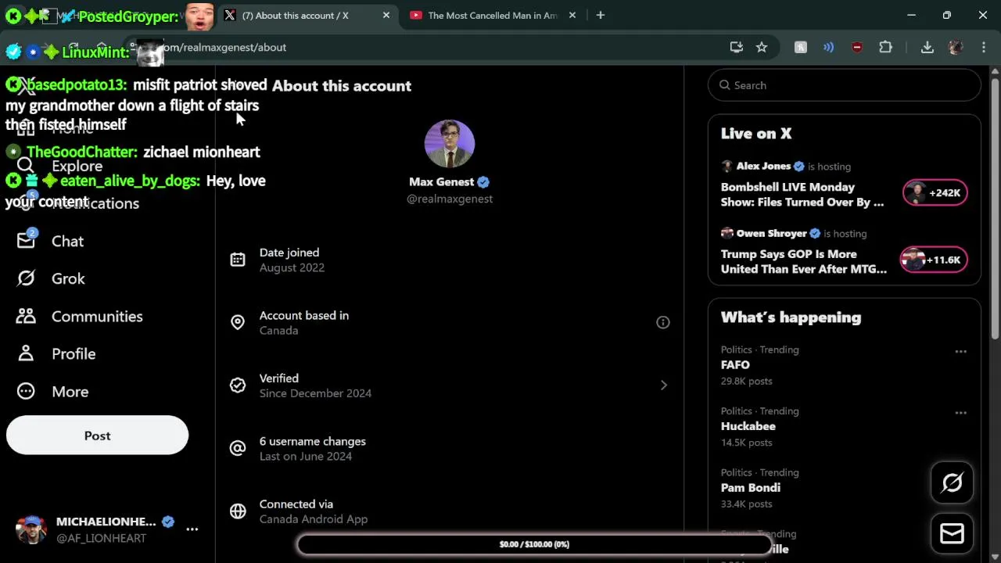The image size is (1001, 563).
Task: Click the X search input field
Action: [845, 85]
